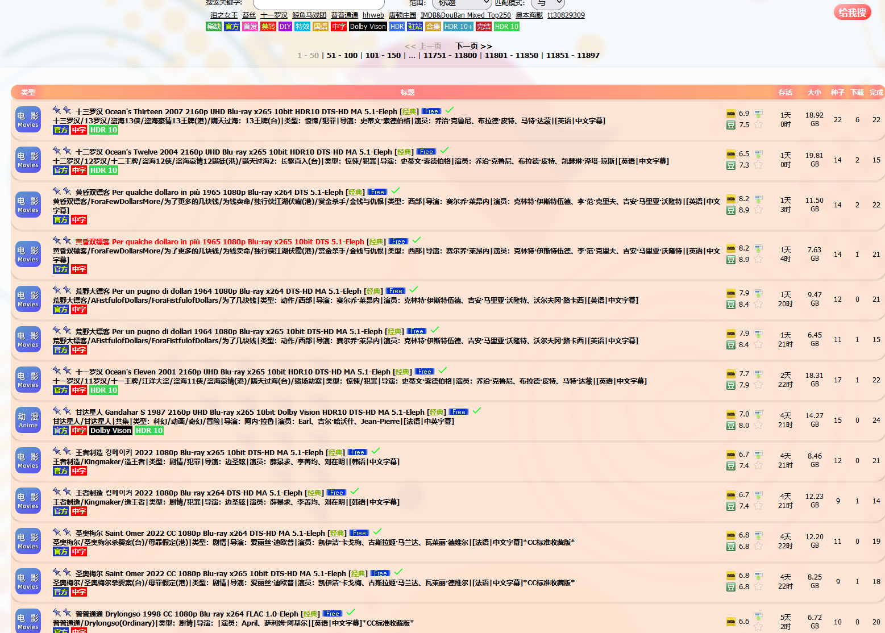
Task: Sort by the 完成 column header
Action: click(x=876, y=92)
